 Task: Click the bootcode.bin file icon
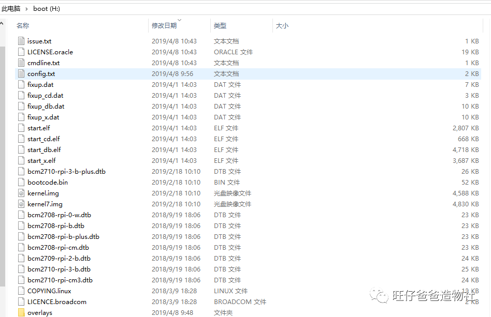pyautogui.click(x=21, y=182)
